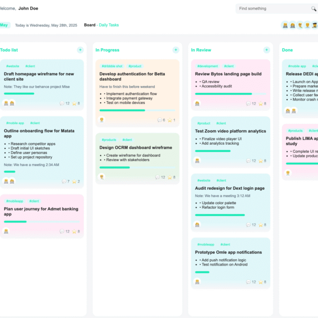
Task: Click comment icon on Design OCRM dashboard card
Action: pyautogui.click(x=157, y=177)
